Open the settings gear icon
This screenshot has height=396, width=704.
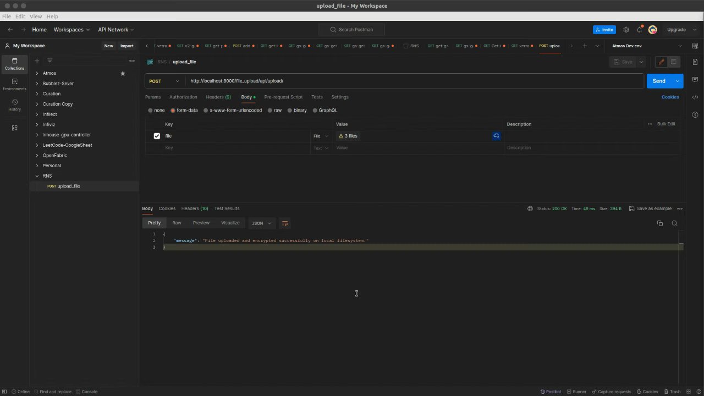click(626, 30)
